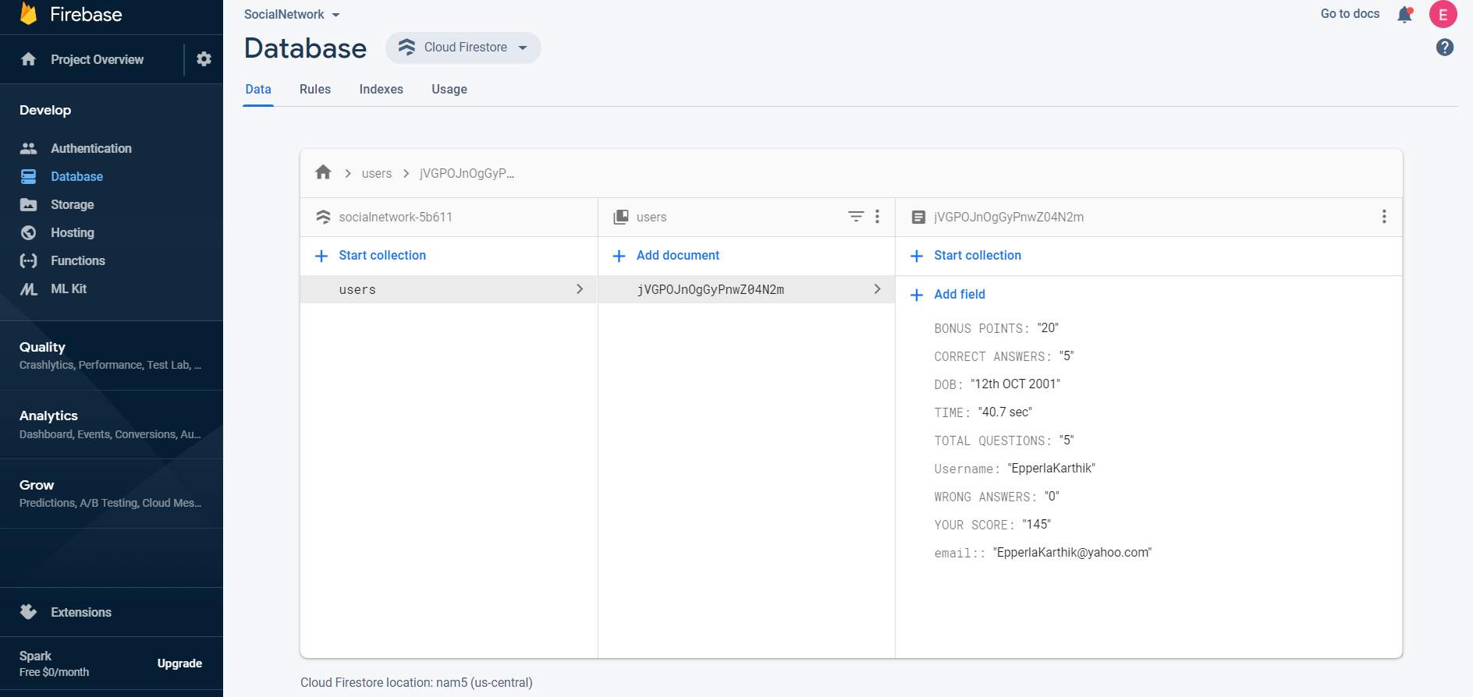Click the filter icon in users column
This screenshot has width=1473, height=697.
(856, 217)
